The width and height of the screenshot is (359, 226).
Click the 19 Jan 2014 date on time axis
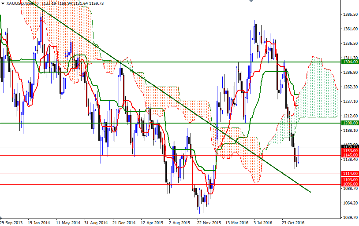click(x=39, y=222)
